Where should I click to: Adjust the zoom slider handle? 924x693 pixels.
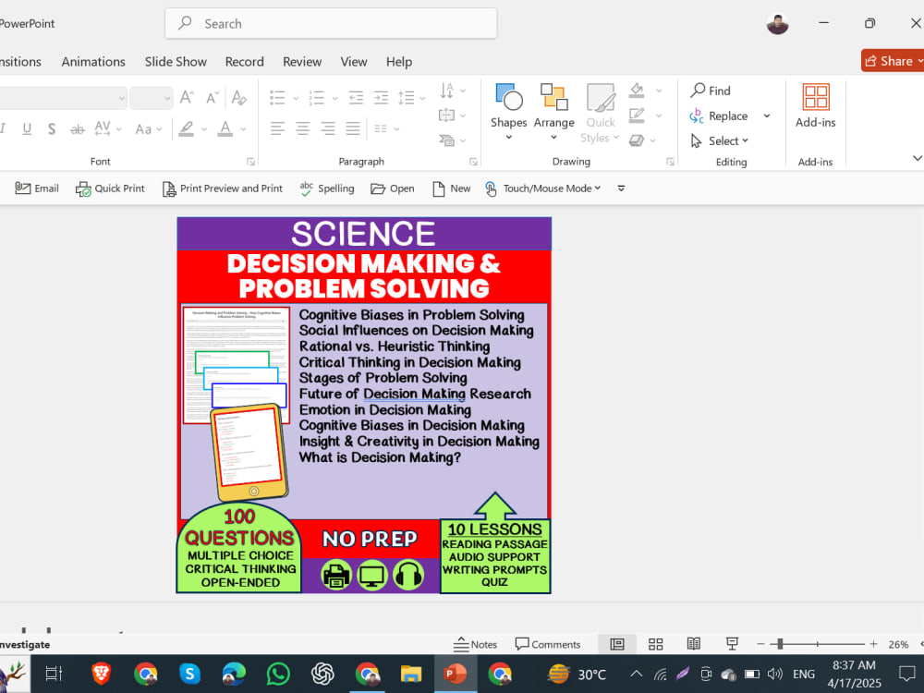[x=780, y=644]
